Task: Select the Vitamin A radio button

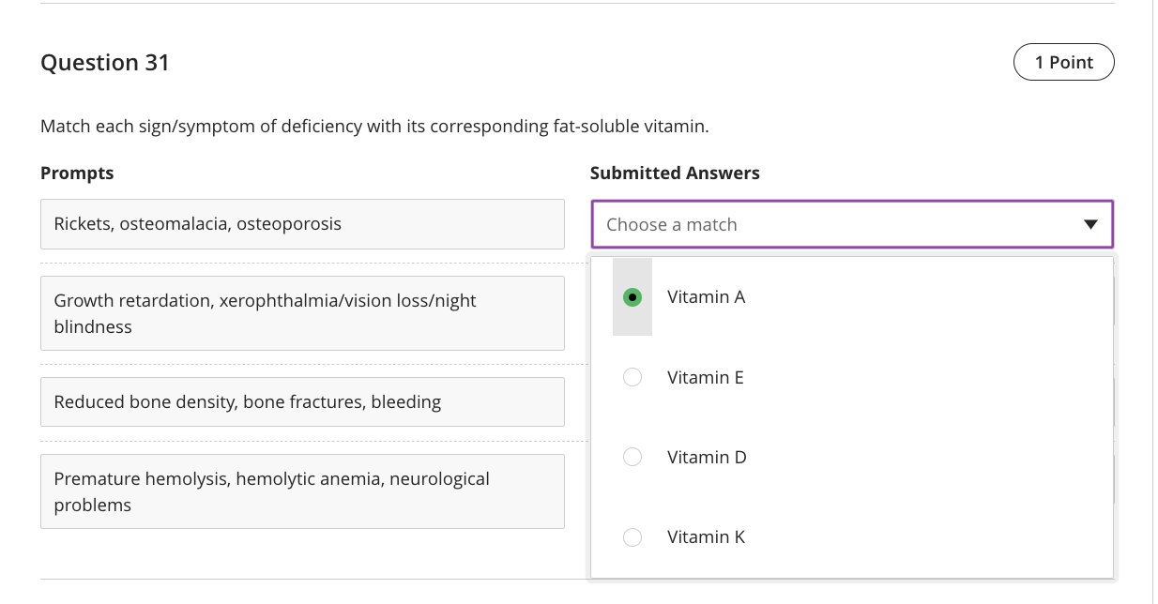Action: 632,297
